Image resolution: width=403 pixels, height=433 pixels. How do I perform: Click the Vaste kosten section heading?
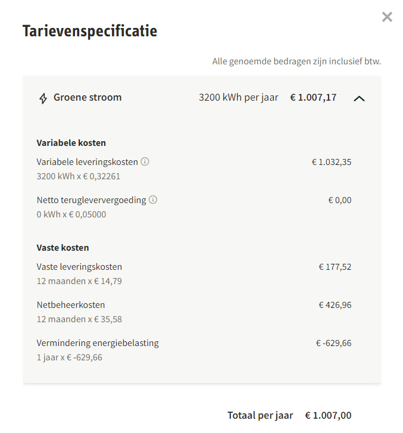[x=63, y=248]
